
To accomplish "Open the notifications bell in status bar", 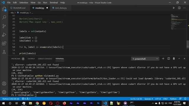I will tap(185, 99).
